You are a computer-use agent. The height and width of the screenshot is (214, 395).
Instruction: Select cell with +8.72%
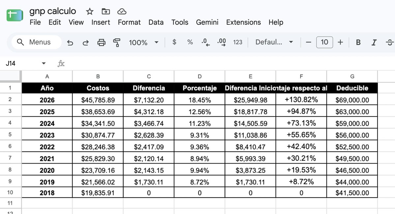301,181
